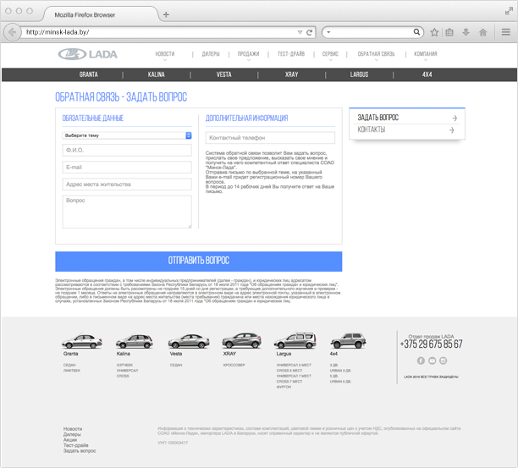Click the ЛИФТБЕК link under Granta
Viewport: 518px width, 468px height.
[72, 371]
